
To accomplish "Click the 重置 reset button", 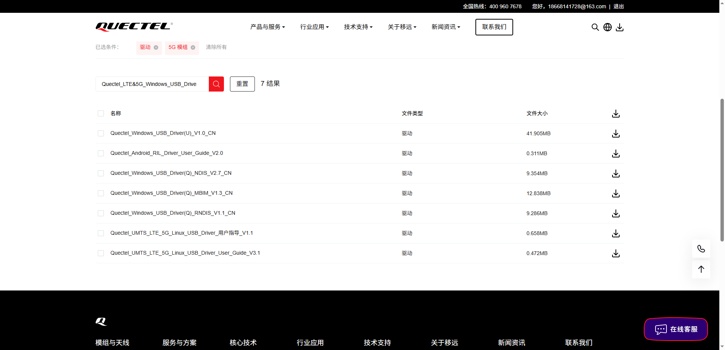I will coord(242,84).
